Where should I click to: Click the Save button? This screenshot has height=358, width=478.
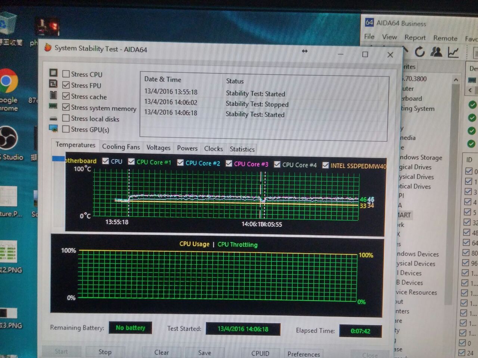click(205, 353)
